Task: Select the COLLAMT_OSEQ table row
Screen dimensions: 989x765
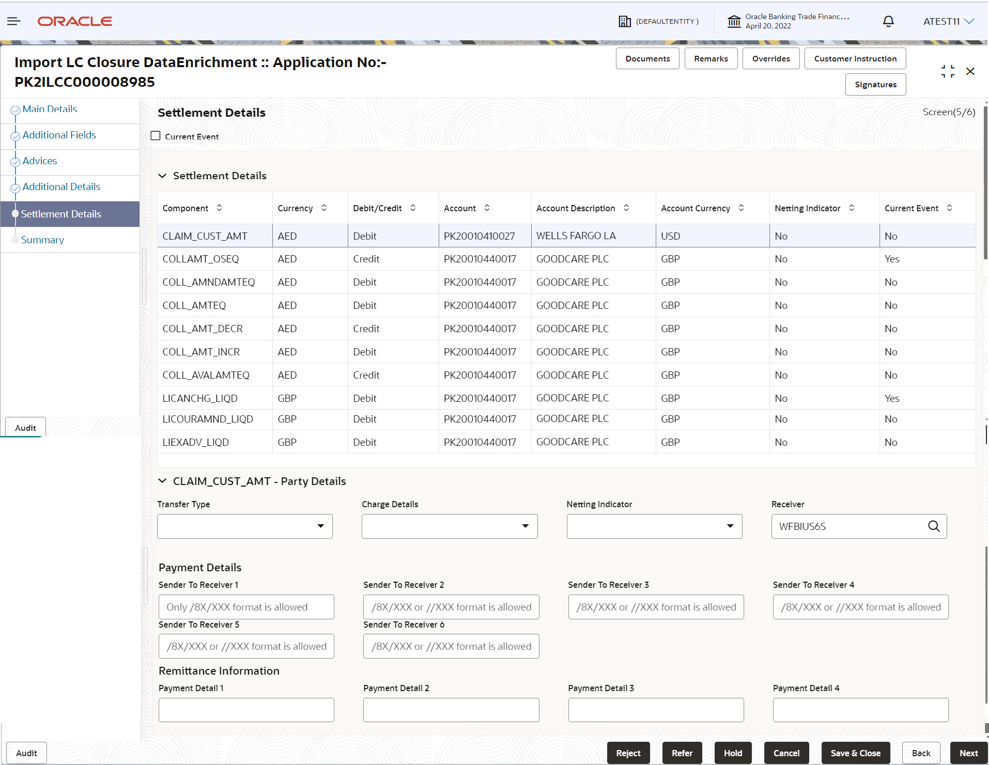Action: pyautogui.click(x=201, y=259)
